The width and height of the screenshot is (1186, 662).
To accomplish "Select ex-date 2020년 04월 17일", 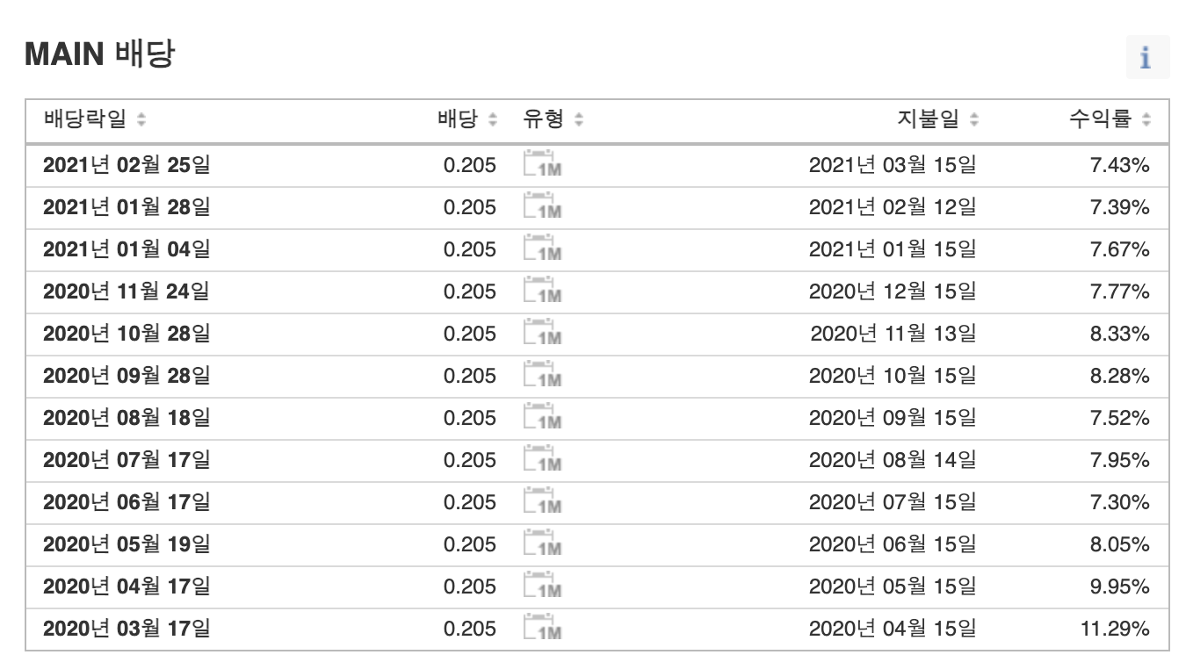I will (x=127, y=586).
